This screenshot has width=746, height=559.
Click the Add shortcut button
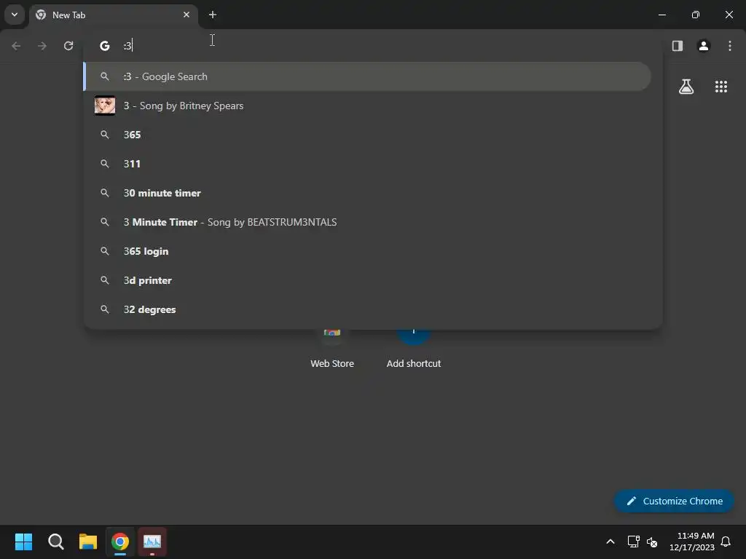coord(414,349)
